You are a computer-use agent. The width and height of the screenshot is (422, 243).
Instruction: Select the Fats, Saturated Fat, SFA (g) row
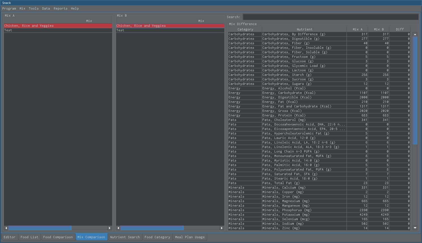tap(319, 174)
